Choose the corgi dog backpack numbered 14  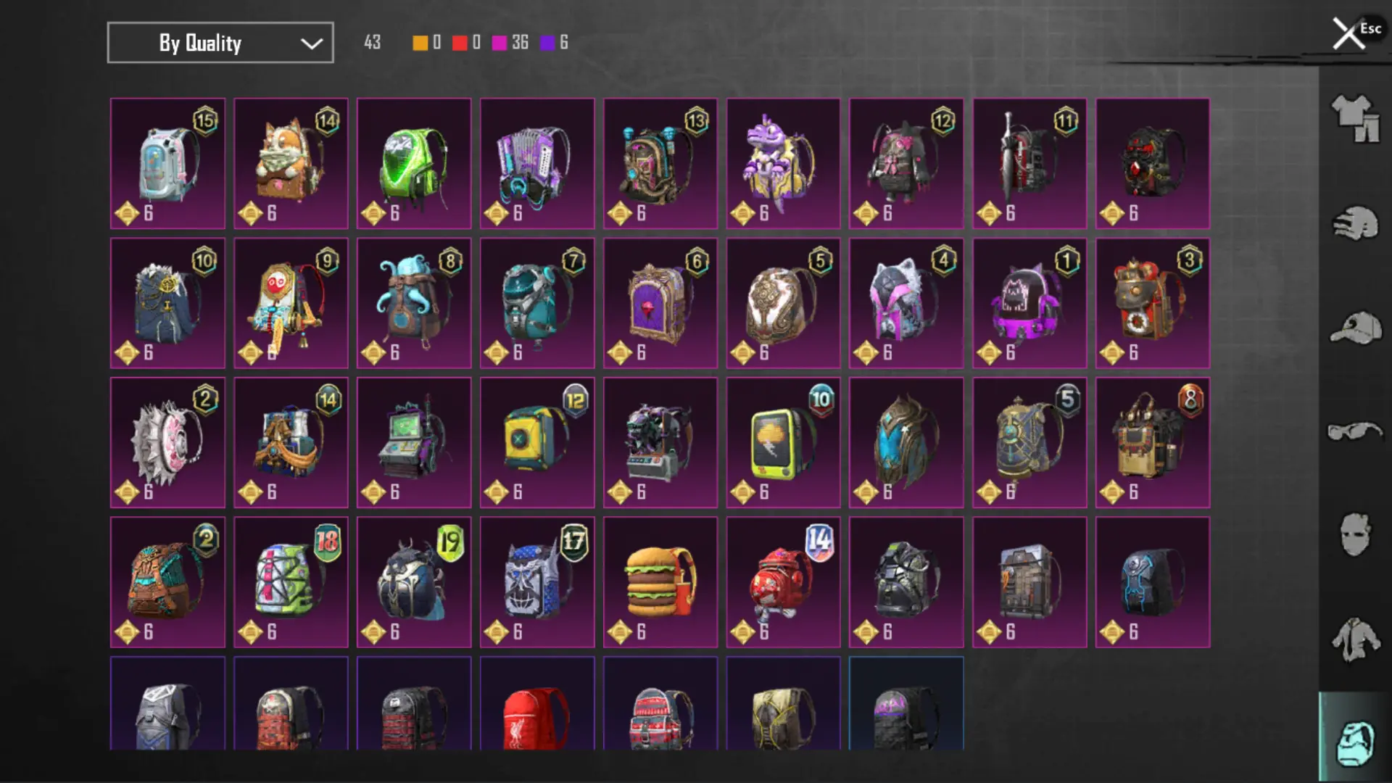291,164
